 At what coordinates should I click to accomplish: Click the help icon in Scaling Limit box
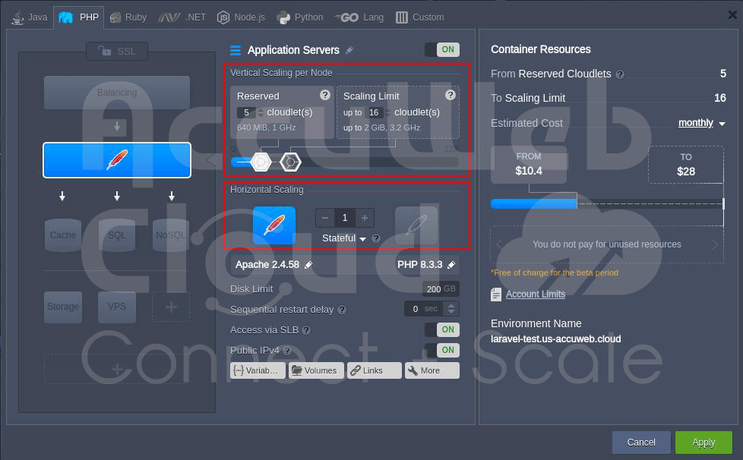[451, 96]
